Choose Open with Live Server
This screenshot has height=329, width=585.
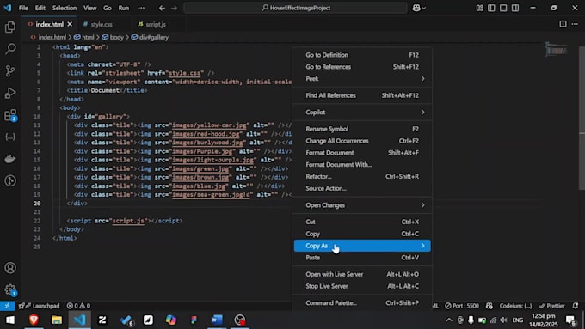pos(362,274)
